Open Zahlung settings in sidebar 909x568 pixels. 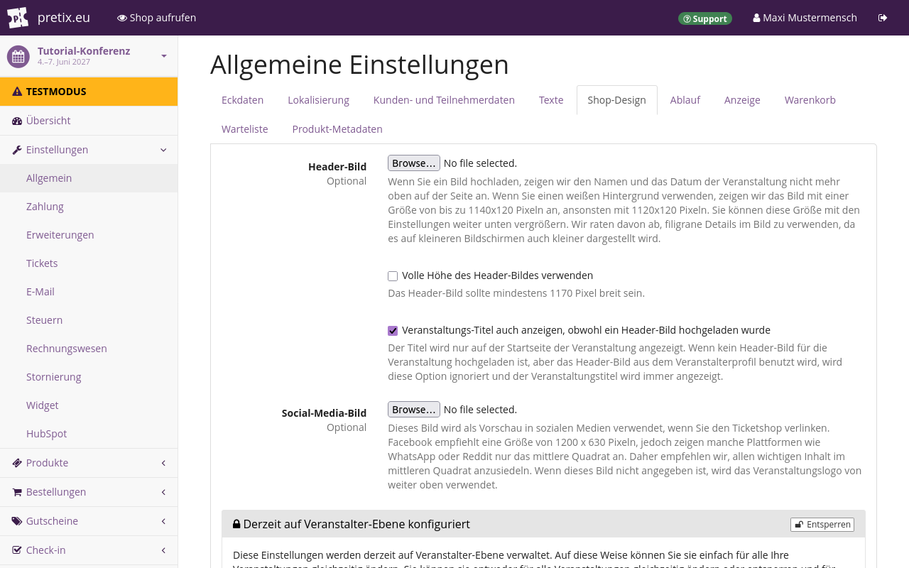89,207
